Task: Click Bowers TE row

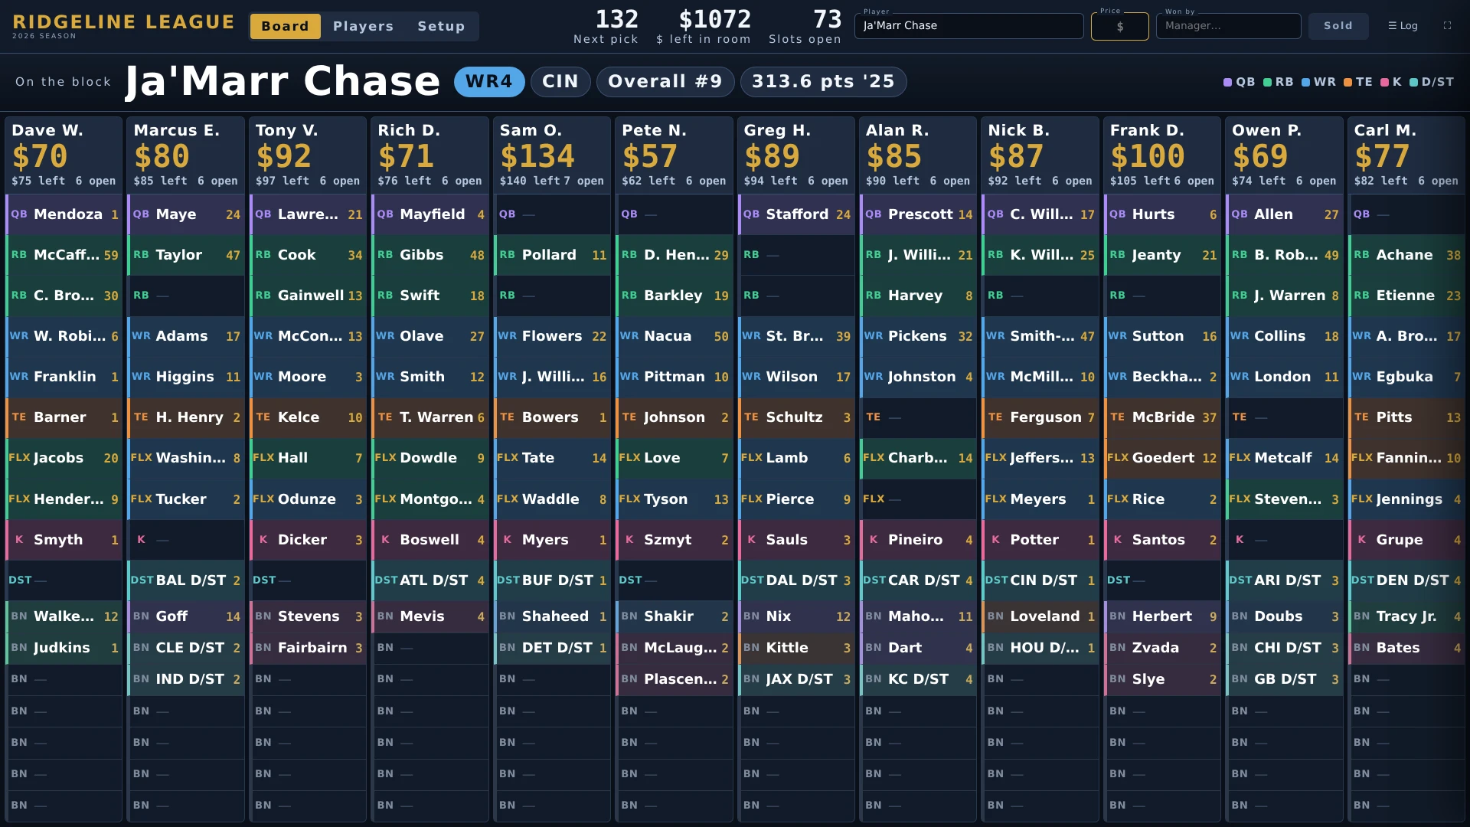Action: 552,417
